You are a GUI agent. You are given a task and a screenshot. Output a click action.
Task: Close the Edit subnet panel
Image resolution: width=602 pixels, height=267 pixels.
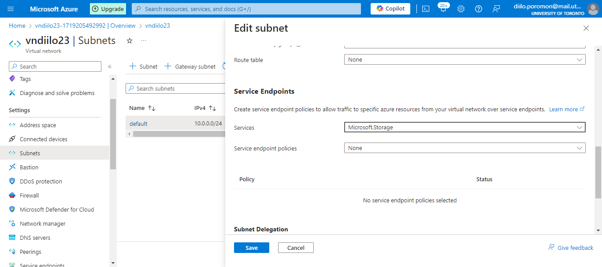pyautogui.click(x=586, y=28)
